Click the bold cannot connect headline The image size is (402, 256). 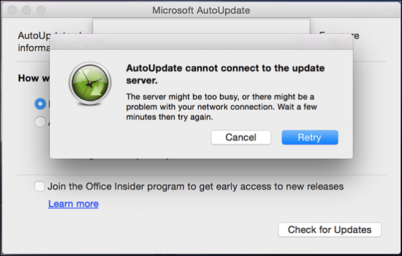coord(225,74)
